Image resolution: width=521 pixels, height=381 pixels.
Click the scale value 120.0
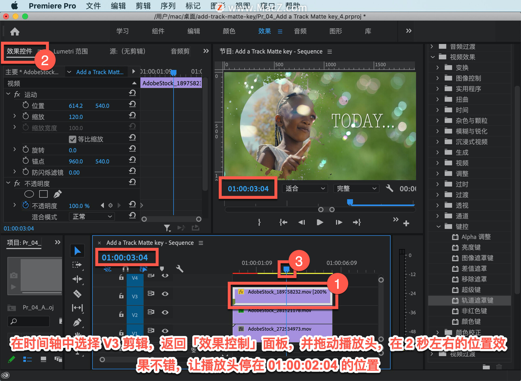[76, 117]
